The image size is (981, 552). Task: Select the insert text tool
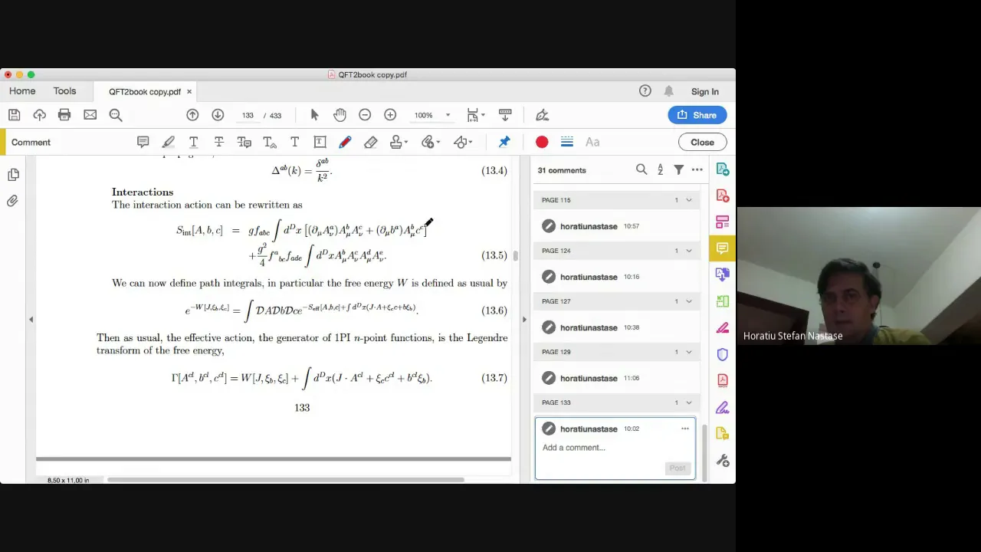[x=269, y=142]
